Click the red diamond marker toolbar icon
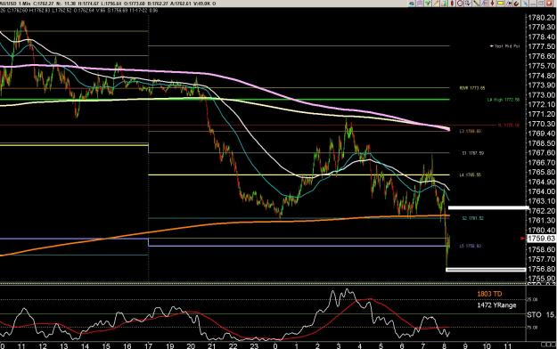Image resolution: width=557 pixels, height=349 pixels. tap(492, 4)
